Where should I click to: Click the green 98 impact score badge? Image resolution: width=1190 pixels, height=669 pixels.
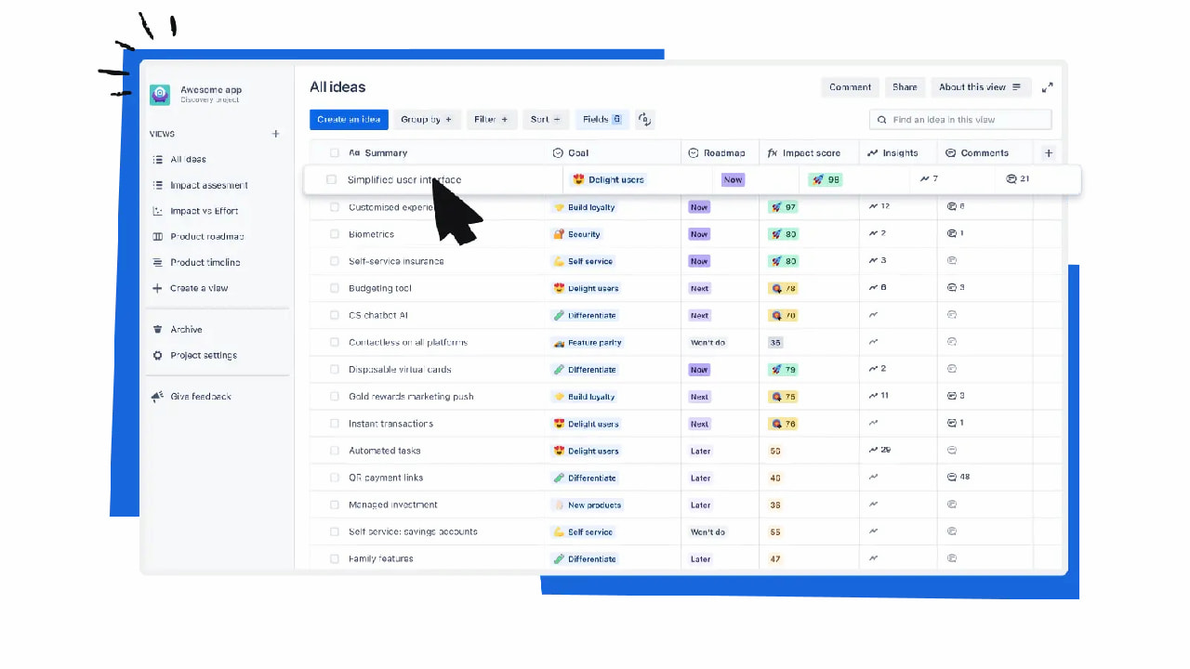(826, 179)
